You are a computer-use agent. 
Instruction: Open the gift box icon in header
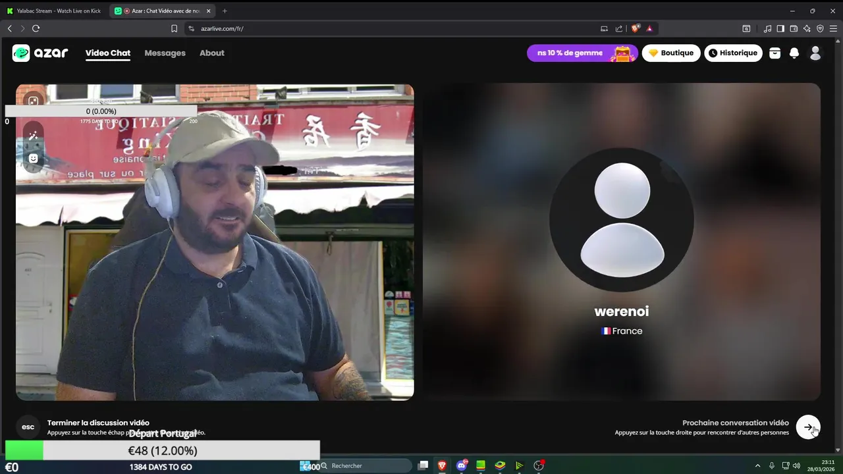point(775,53)
